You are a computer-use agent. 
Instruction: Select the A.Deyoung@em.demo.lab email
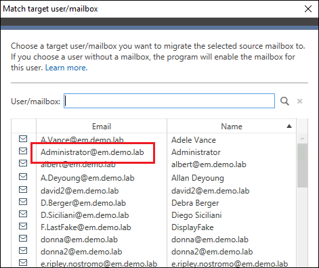(87, 178)
